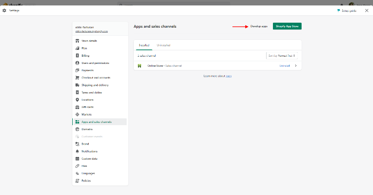Screen dimensions: 373x195
Task: Click the Shipping and delivery truck icon
Action: click(77, 85)
